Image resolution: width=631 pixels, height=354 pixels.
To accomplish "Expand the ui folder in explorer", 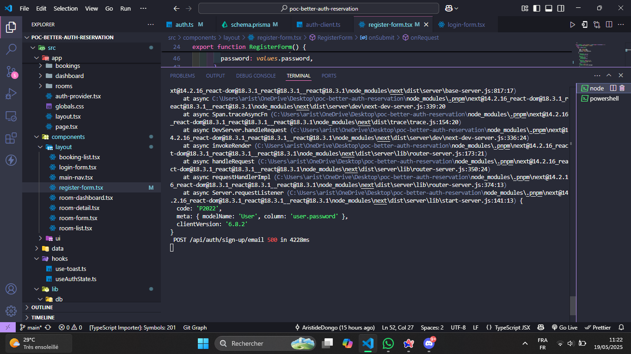I will pyautogui.click(x=40, y=238).
